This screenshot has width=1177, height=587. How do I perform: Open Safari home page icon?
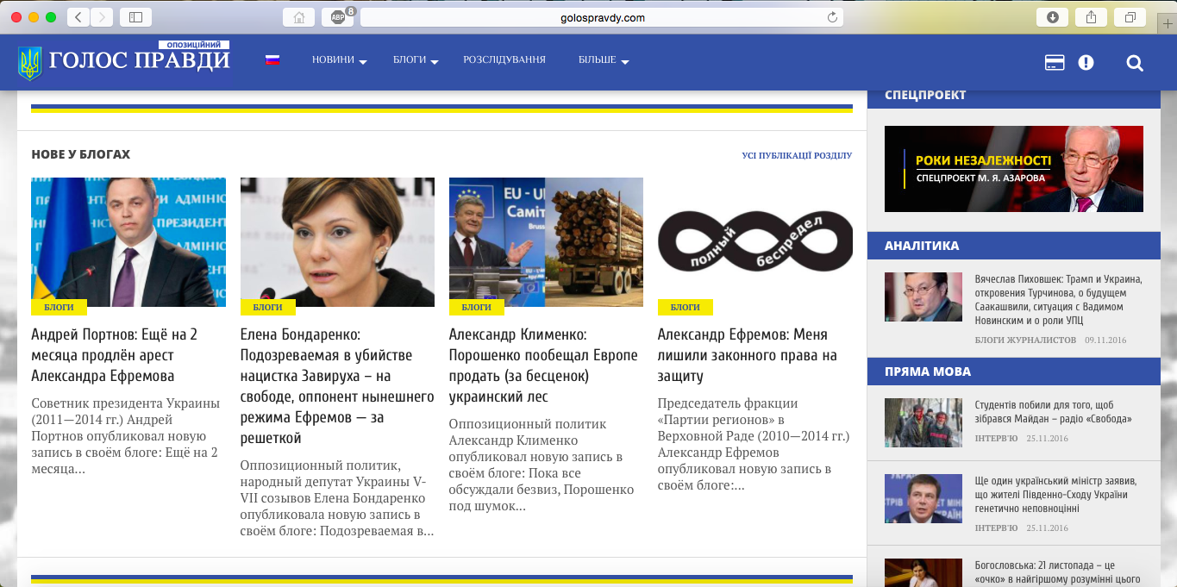[x=299, y=17]
